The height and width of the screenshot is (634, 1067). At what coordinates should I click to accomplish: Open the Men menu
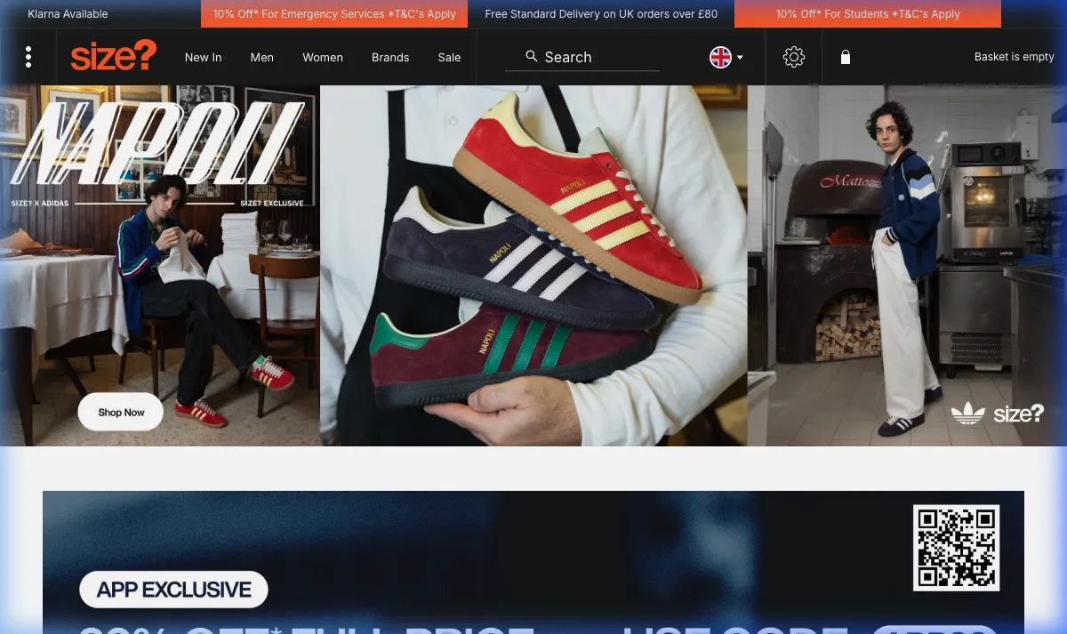tap(261, 57)
